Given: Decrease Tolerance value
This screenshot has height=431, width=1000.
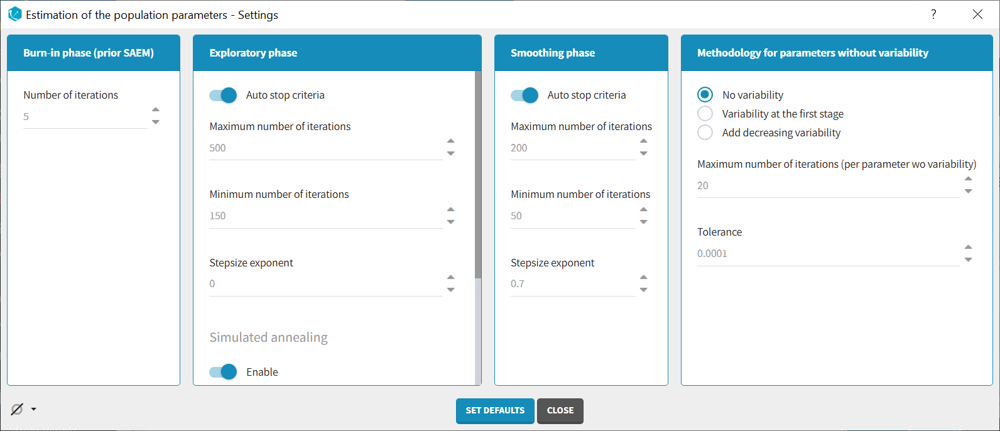Looking at the screenshot, I should [968, 259].
